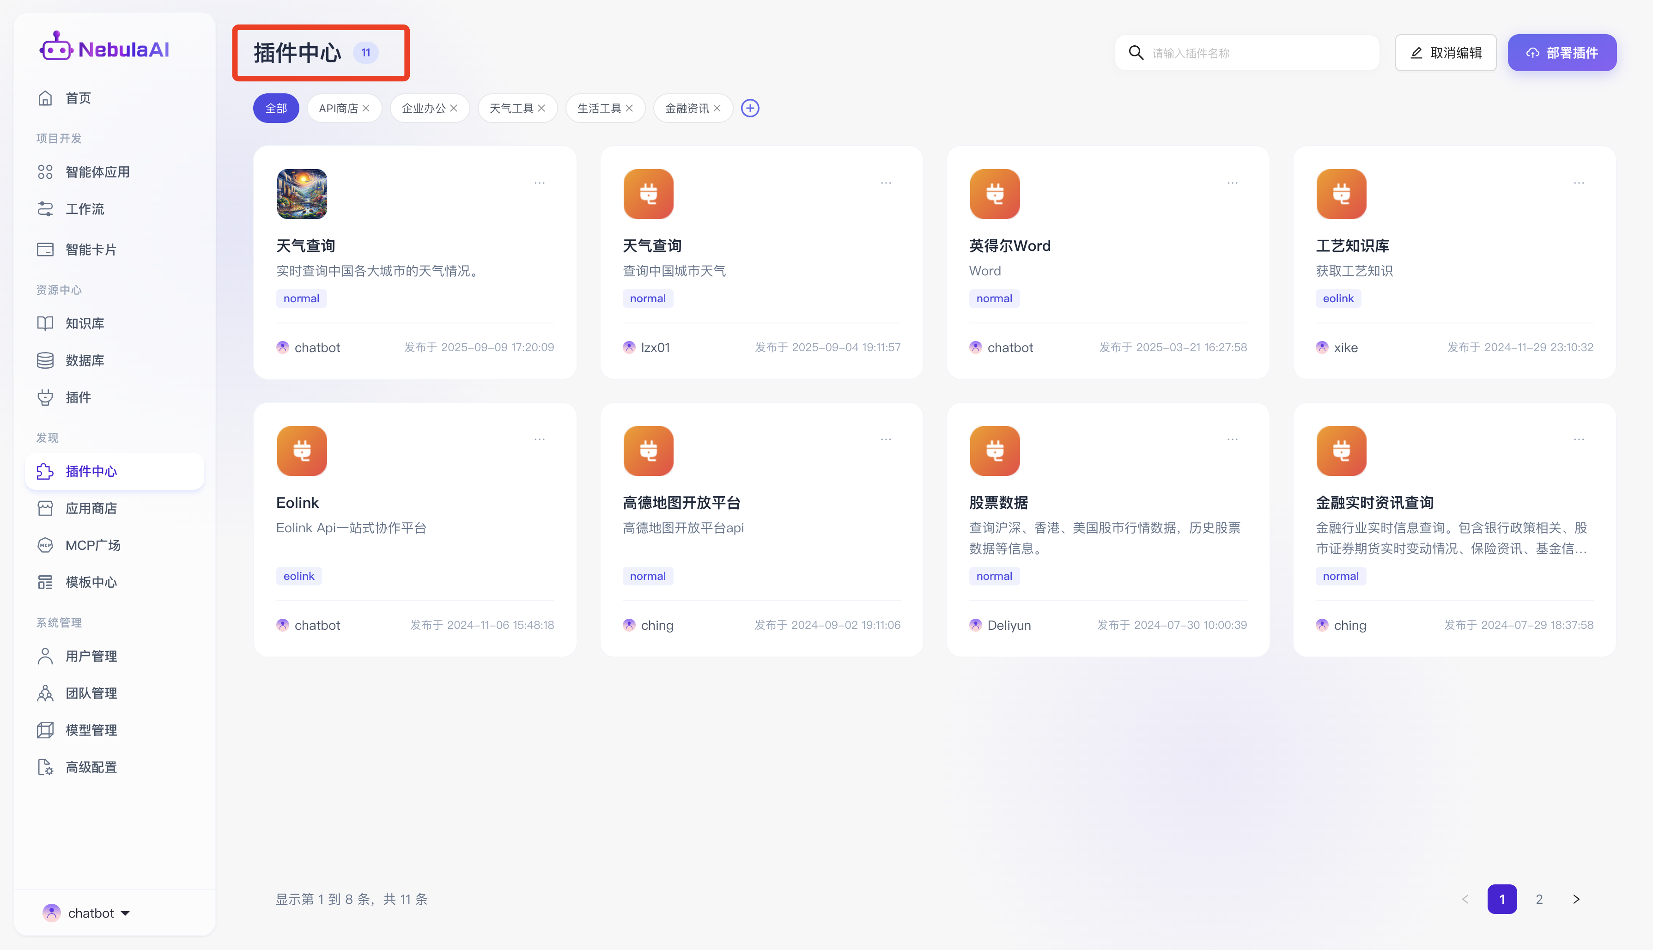Viewport: 1653px width, 950px height.
Task: Select the 天气工具 filter tab
Action: click(511, 108)
